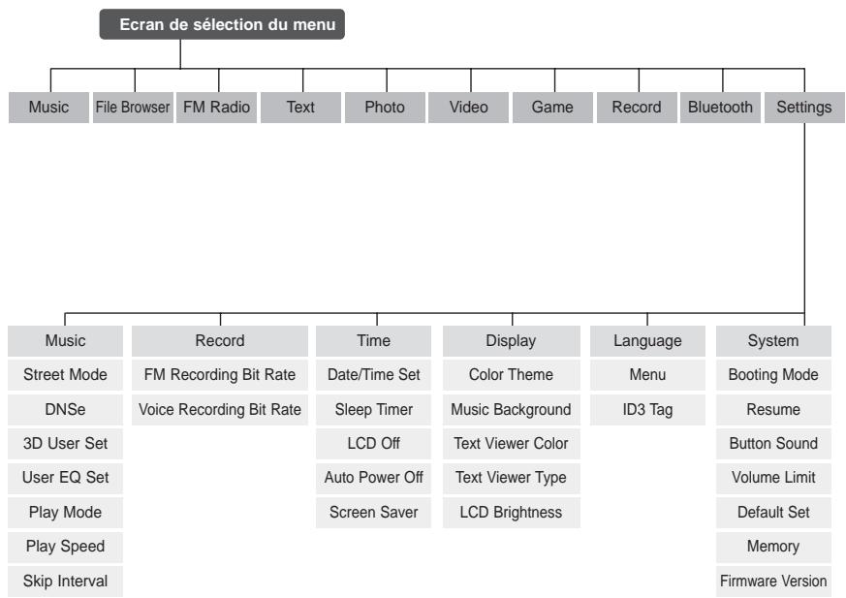Open the FM Radio top-level item
This screenshot has width=846, height=598.
[216, 108]
